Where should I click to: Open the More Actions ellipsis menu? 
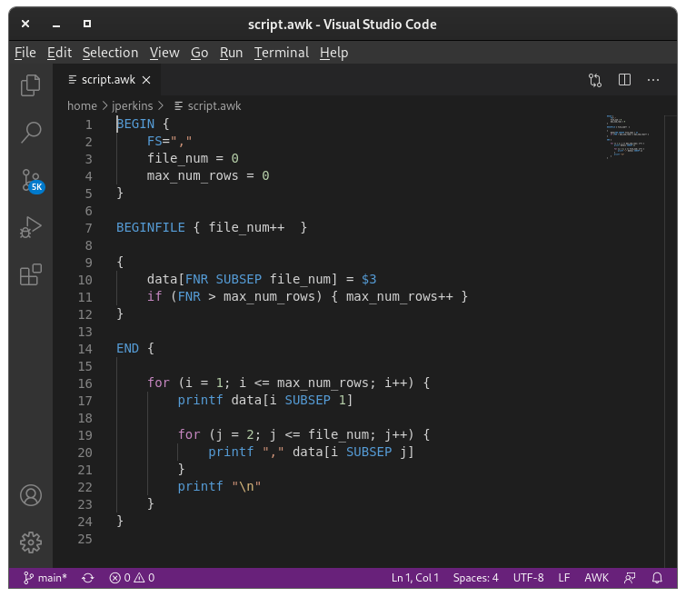tap(653, 80)
